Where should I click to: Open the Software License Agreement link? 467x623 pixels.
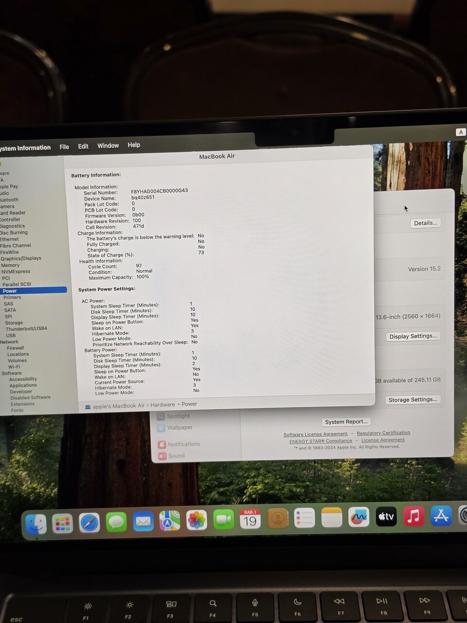click(316, 434)
